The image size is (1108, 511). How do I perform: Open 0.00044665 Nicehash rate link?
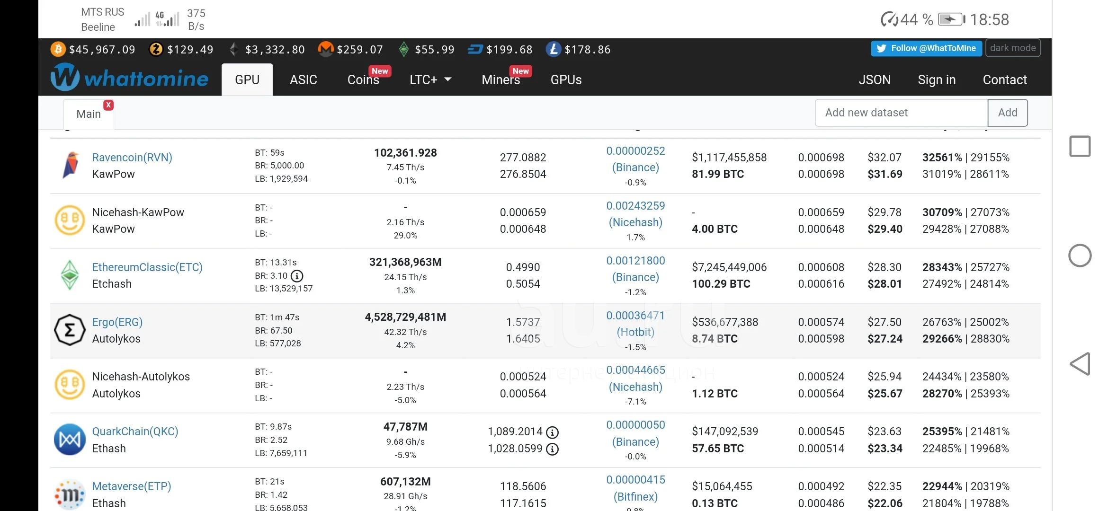pos(635,379)
